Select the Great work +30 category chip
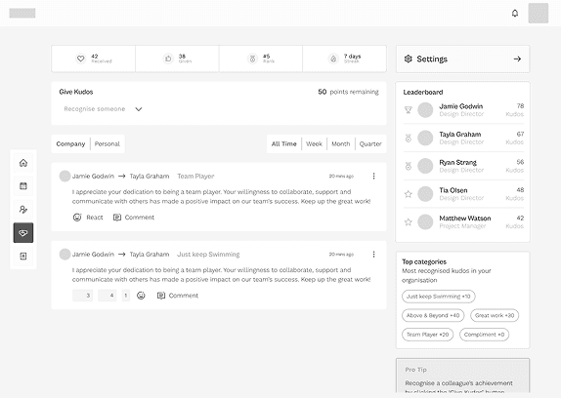The height and width of the screenshot is (398, 561). [x=495, y=315]
